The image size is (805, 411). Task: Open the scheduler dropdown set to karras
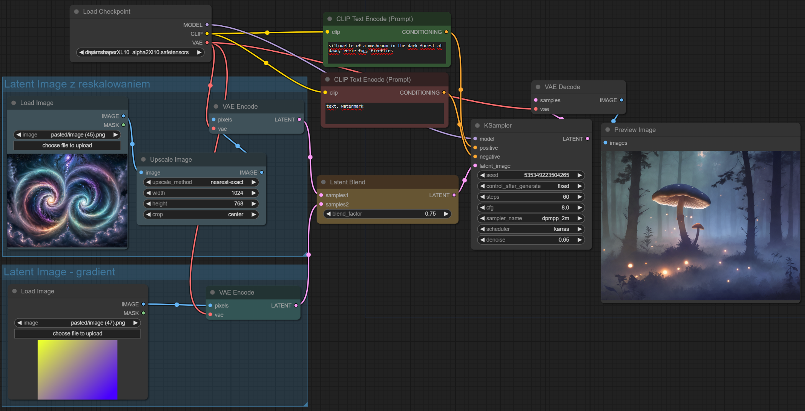[x=531, y=229]
